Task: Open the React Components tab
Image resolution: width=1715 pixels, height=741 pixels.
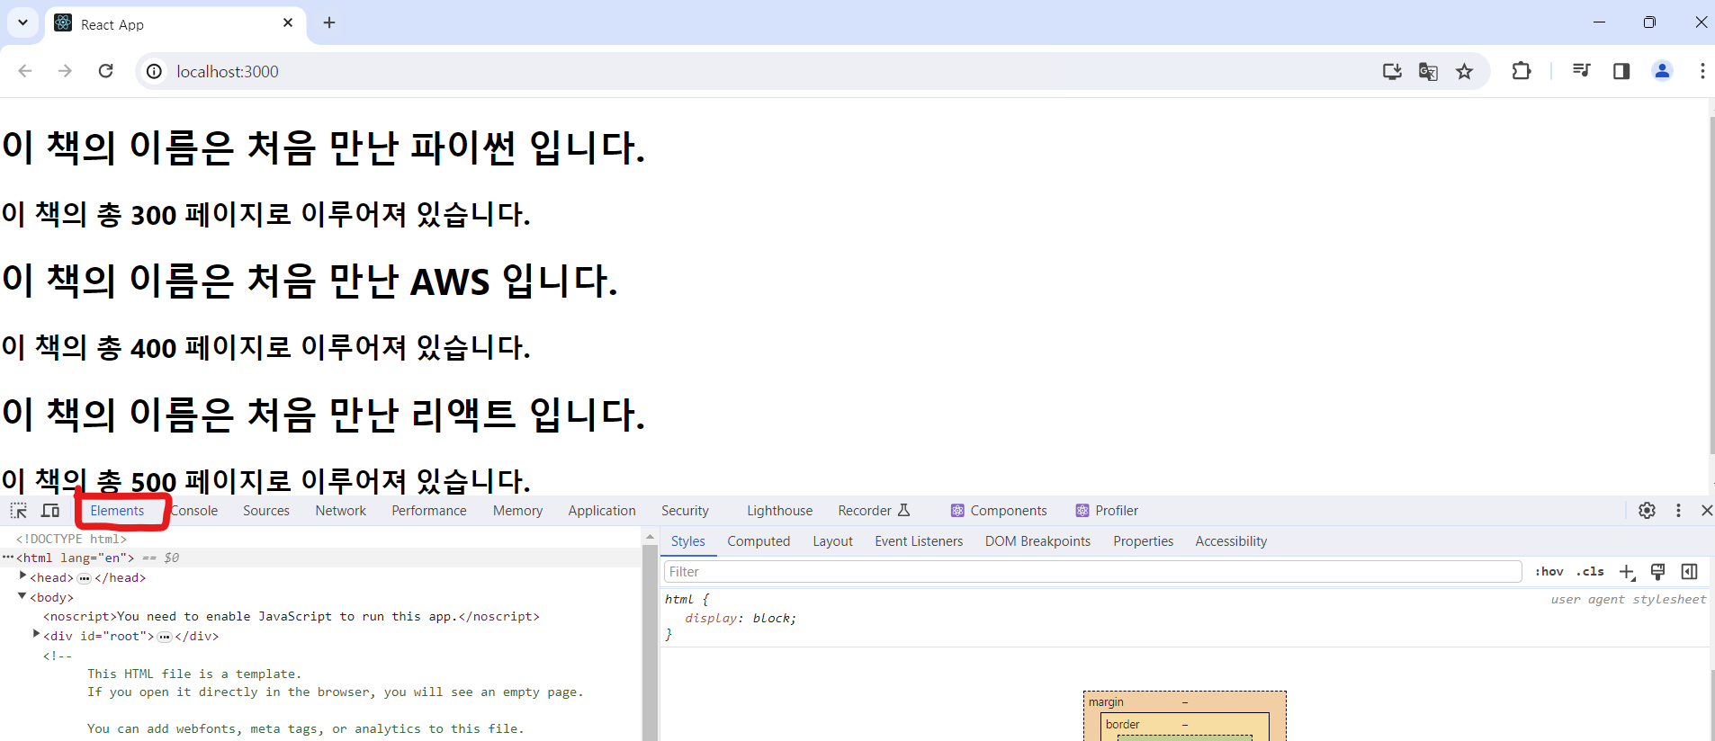Action: (999, 511)
